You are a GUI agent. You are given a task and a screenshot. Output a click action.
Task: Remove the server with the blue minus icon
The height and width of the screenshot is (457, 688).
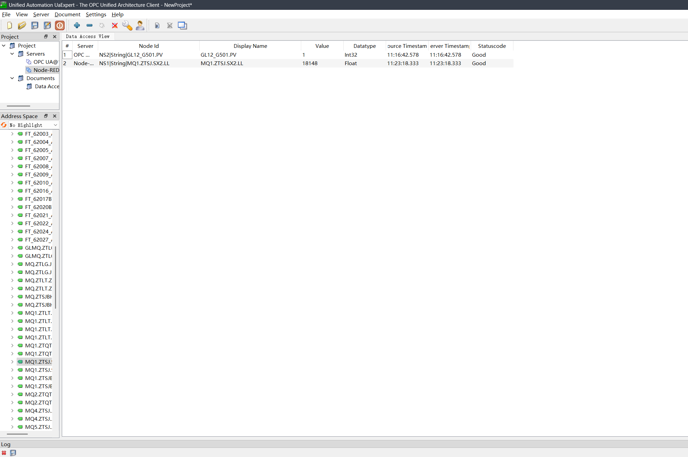click(x=90, y=25)
